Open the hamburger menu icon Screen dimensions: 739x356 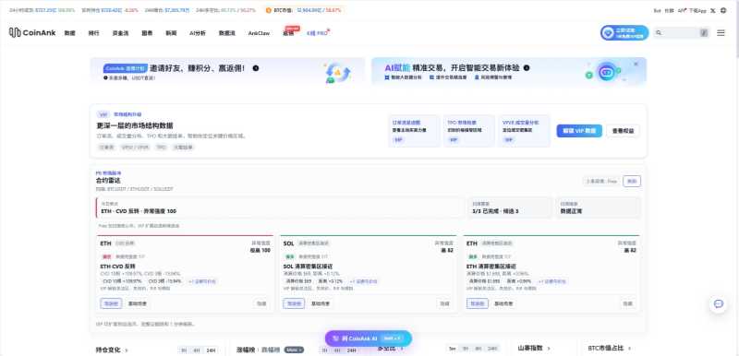[x=721, y=33]
